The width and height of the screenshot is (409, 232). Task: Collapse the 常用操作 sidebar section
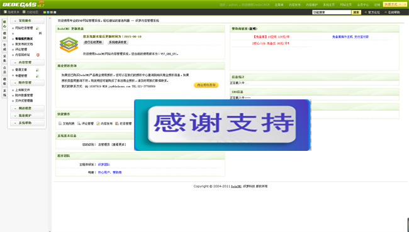pos(27,21)
